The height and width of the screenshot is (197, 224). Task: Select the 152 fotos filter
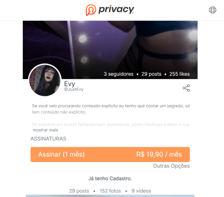(110, 191)
